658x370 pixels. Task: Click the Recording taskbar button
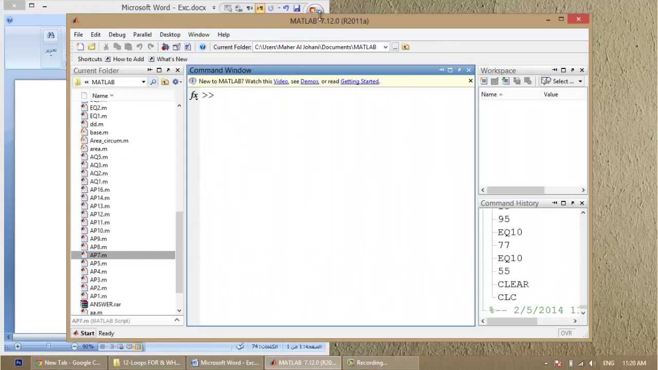pyautogui.click(x=381, y=362)
